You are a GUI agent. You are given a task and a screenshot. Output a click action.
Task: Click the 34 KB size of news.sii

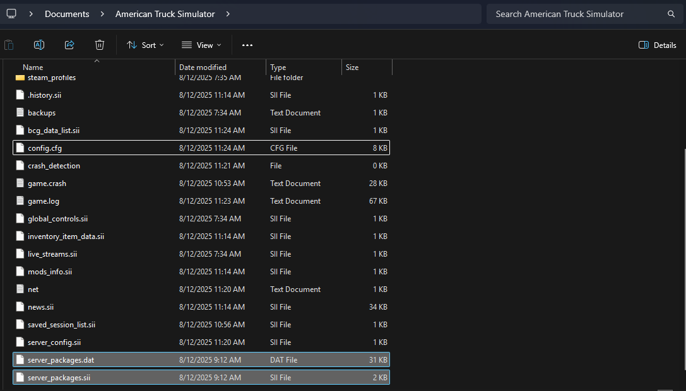[378, 306]
